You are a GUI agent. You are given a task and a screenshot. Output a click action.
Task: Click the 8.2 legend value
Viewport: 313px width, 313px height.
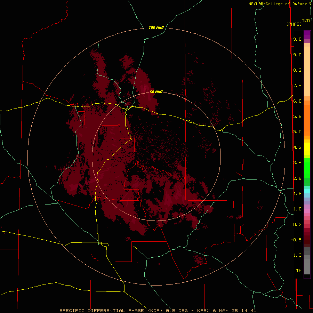297,70
